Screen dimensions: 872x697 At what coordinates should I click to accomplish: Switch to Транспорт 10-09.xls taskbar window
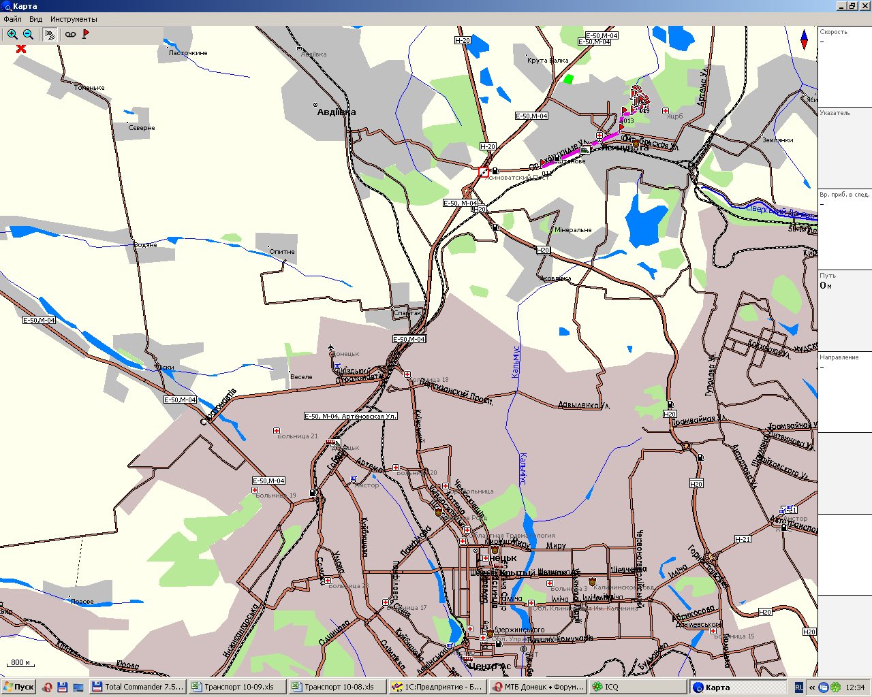(x=237, y=687)
